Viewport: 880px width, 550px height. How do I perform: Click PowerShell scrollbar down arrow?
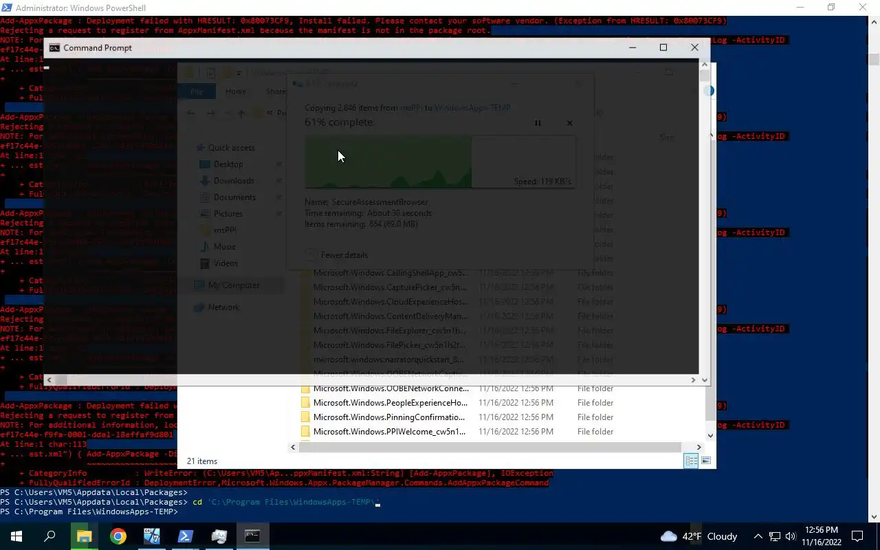874,517
